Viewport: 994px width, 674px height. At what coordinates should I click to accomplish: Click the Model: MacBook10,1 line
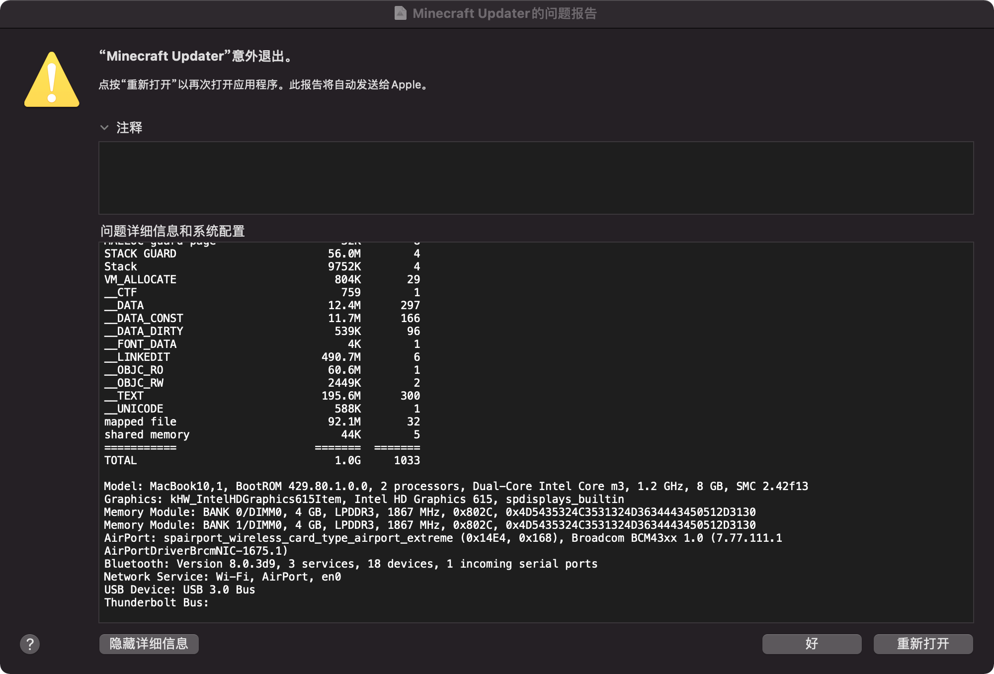455,486
